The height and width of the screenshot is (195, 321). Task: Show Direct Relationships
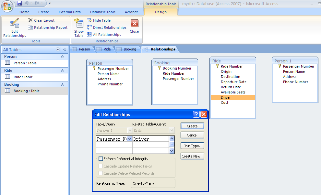point(106,27)
